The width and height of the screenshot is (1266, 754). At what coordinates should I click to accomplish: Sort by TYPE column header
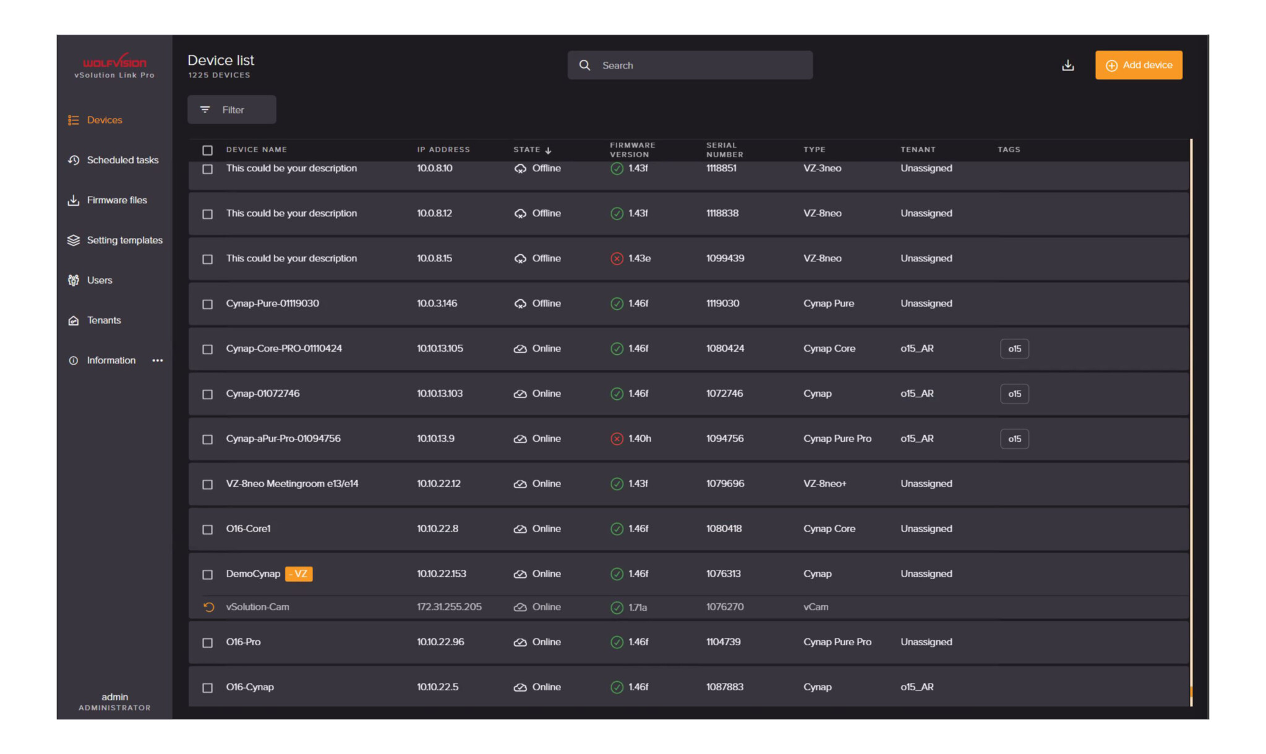[815, 150]
